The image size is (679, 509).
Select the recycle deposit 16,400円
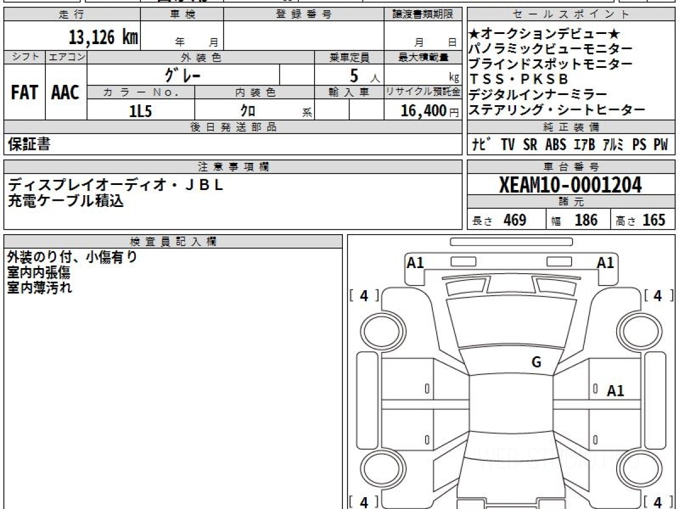coord(430,111)
